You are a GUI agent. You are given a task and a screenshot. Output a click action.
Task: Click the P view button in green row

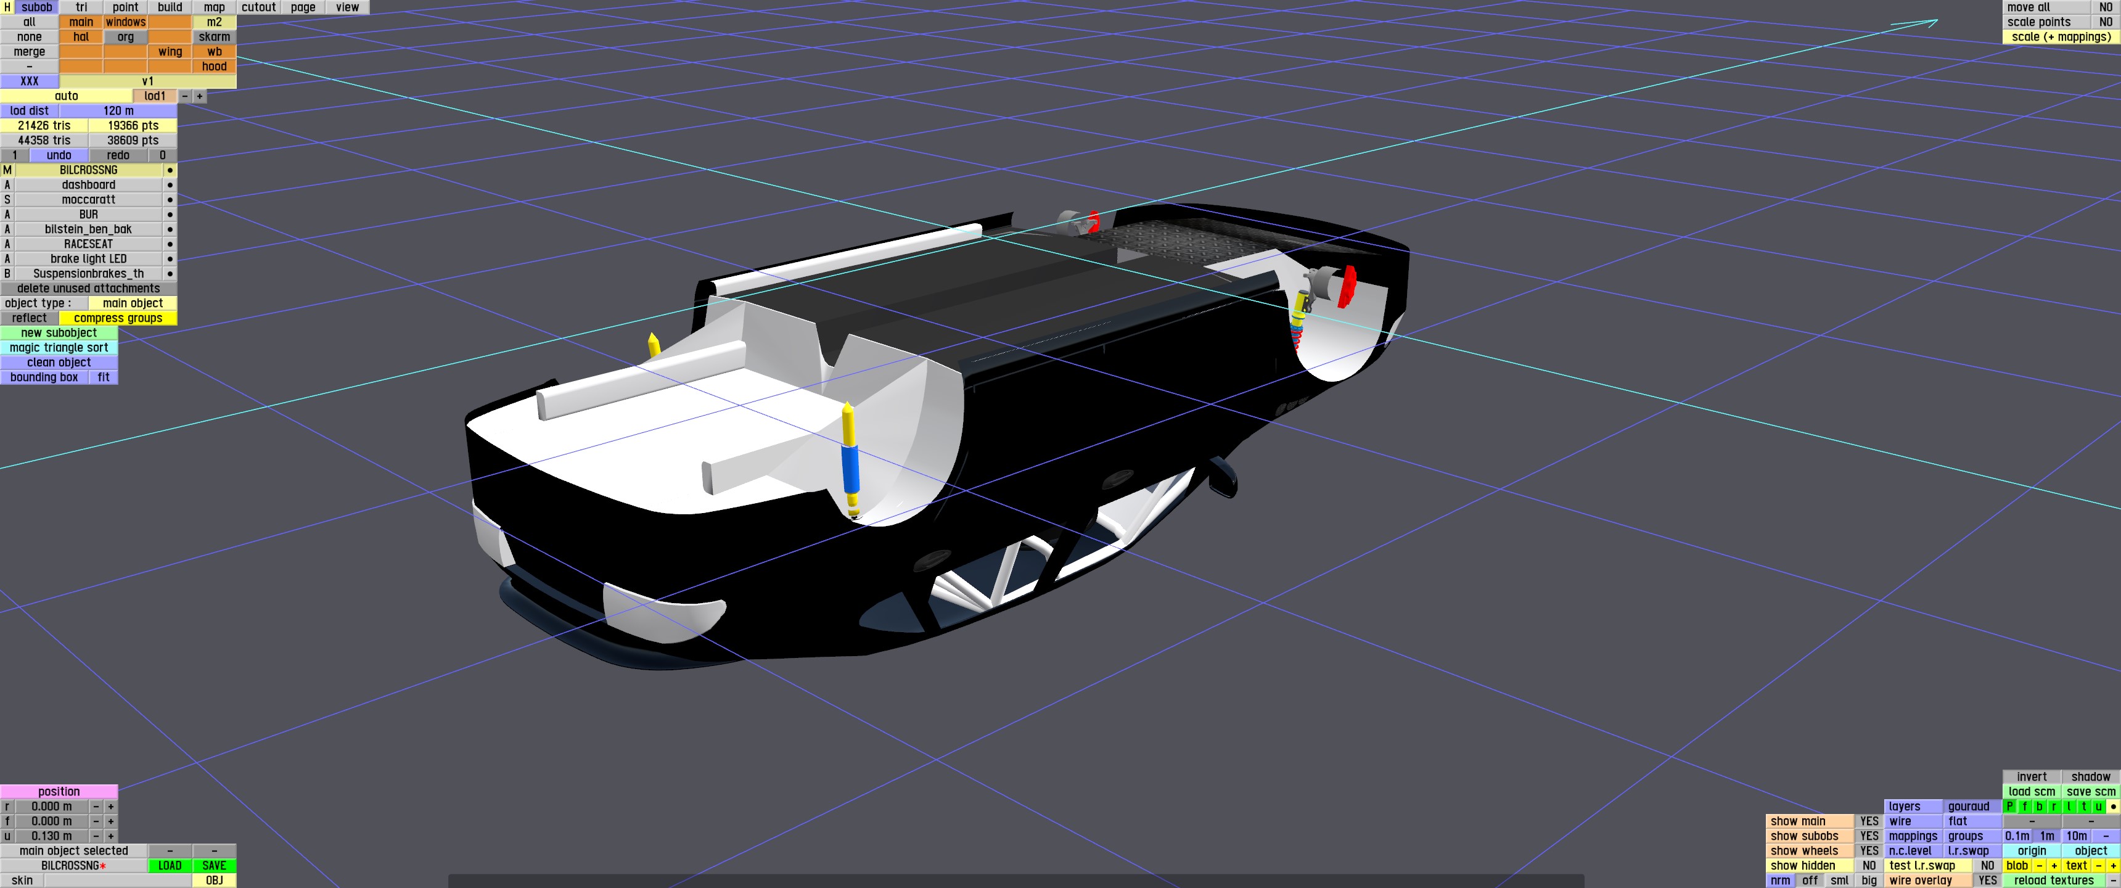click(2009, 807)
